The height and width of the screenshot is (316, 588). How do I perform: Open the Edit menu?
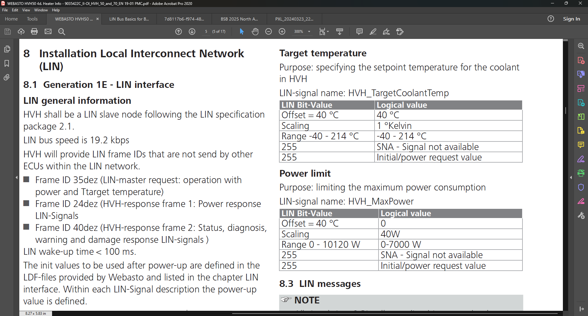click(15, 10)
